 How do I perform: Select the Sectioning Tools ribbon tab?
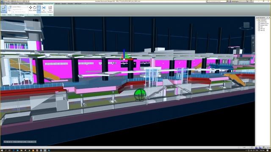[x=49, y=4]
